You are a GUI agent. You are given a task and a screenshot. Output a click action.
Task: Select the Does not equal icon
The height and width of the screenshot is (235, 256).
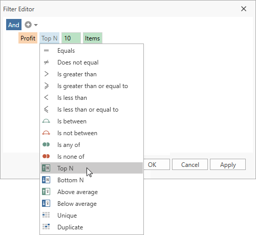[x=46, y=62]
